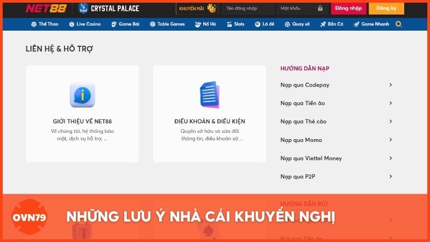Open the Khuyến Mãi promotions button
The width and height of the screenshot is (430, 242).
point(197,9)
